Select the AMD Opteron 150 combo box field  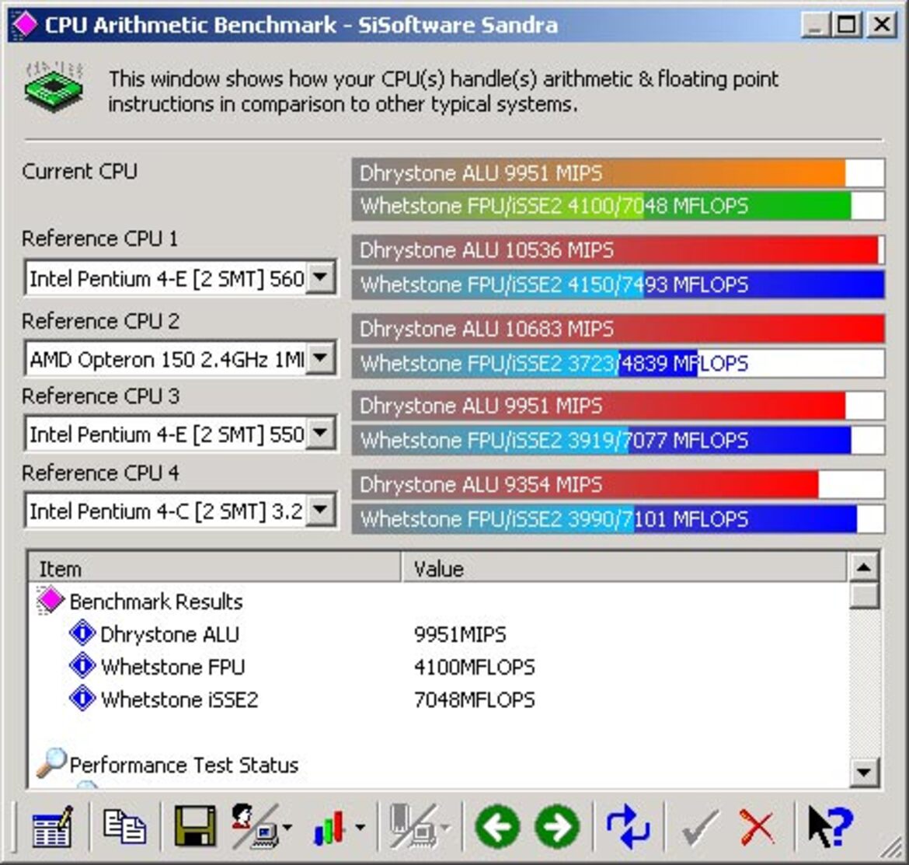pyautogui.click(x=179, y=359)
